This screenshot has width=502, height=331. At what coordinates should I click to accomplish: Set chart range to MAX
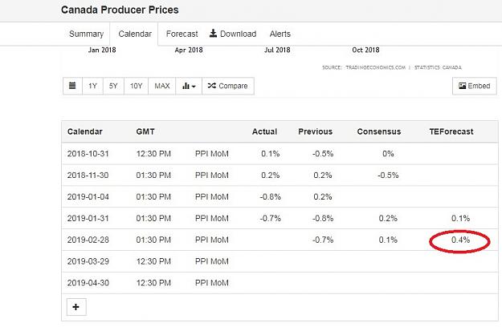[162, 86]
